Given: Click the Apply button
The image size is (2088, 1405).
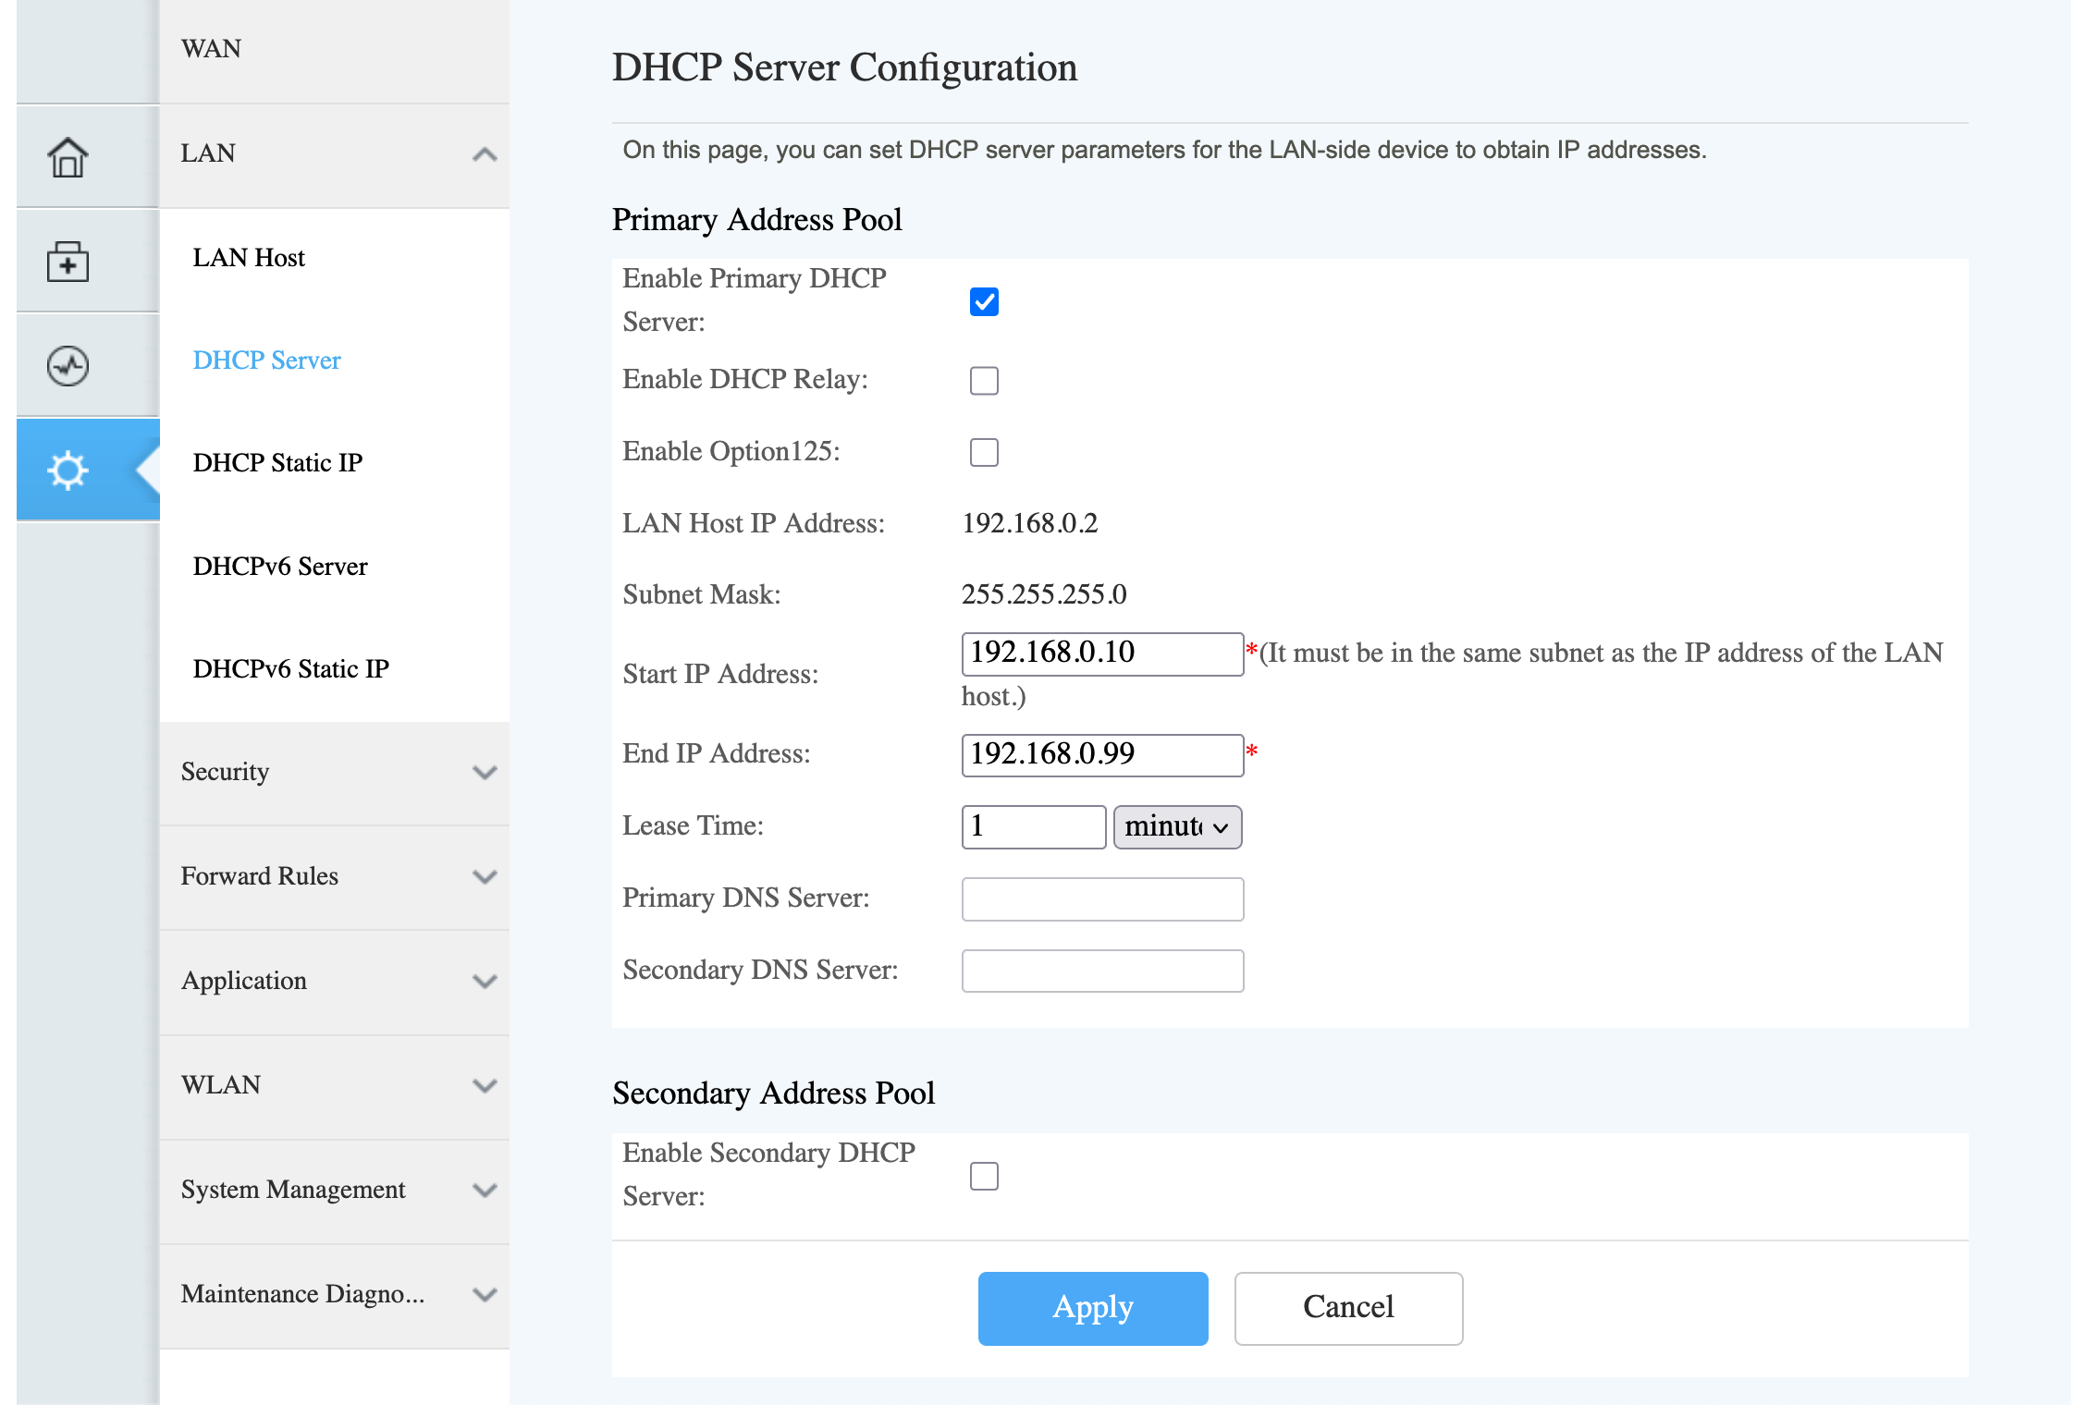Looking at the screenshot, I should (1093, 1308).
